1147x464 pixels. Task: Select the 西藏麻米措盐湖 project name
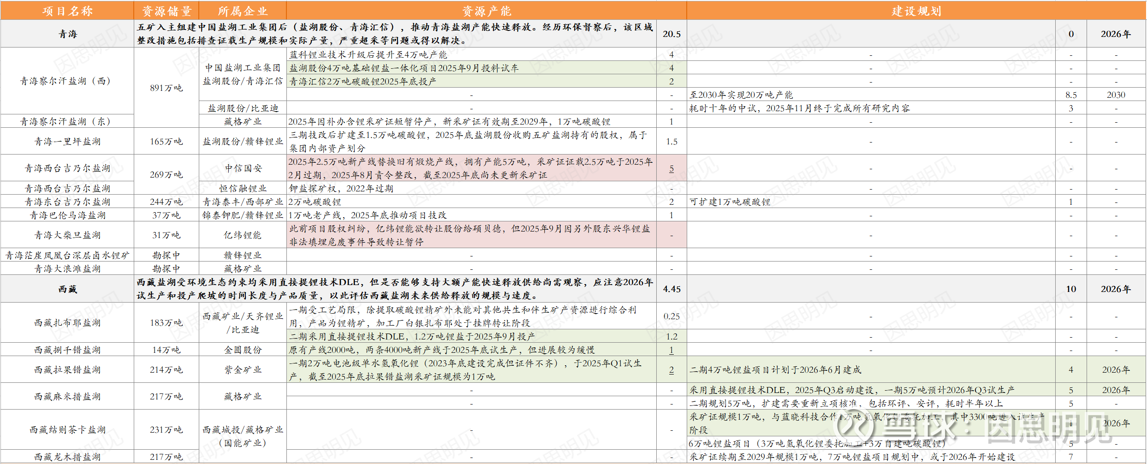coord(67,396)
